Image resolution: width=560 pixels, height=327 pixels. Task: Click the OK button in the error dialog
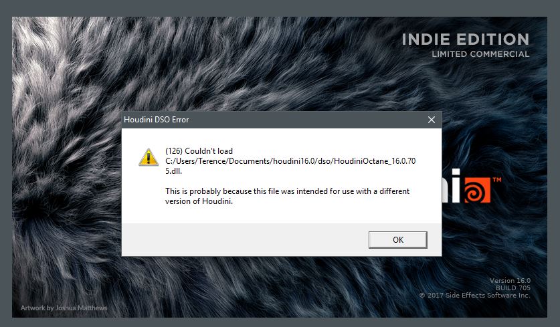[x=397, y=240]
